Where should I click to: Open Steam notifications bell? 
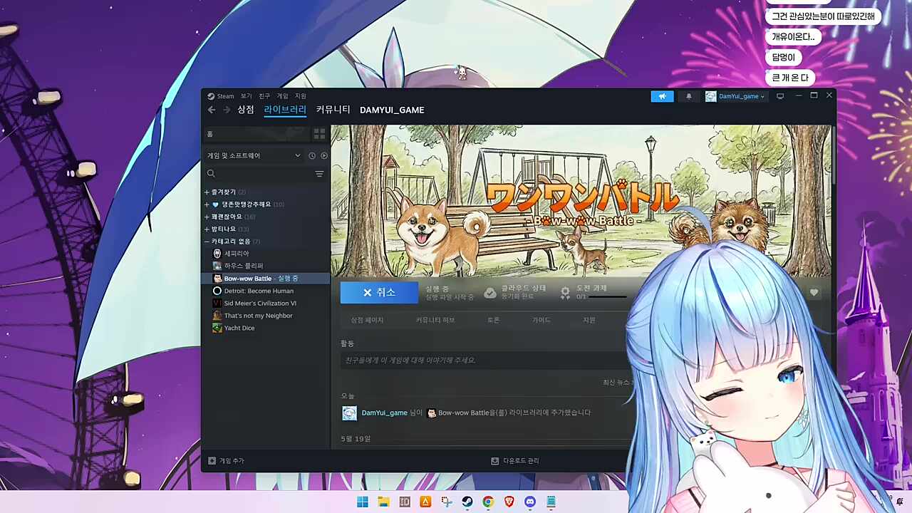[x=688, y=96]
